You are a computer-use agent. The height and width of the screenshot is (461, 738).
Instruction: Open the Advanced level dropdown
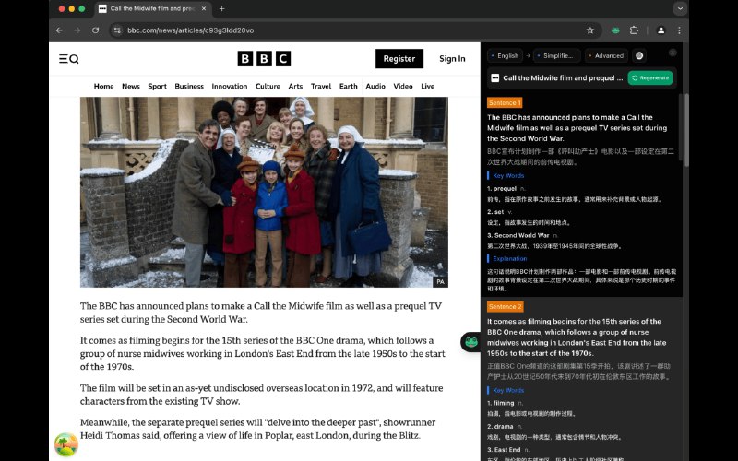605,55
